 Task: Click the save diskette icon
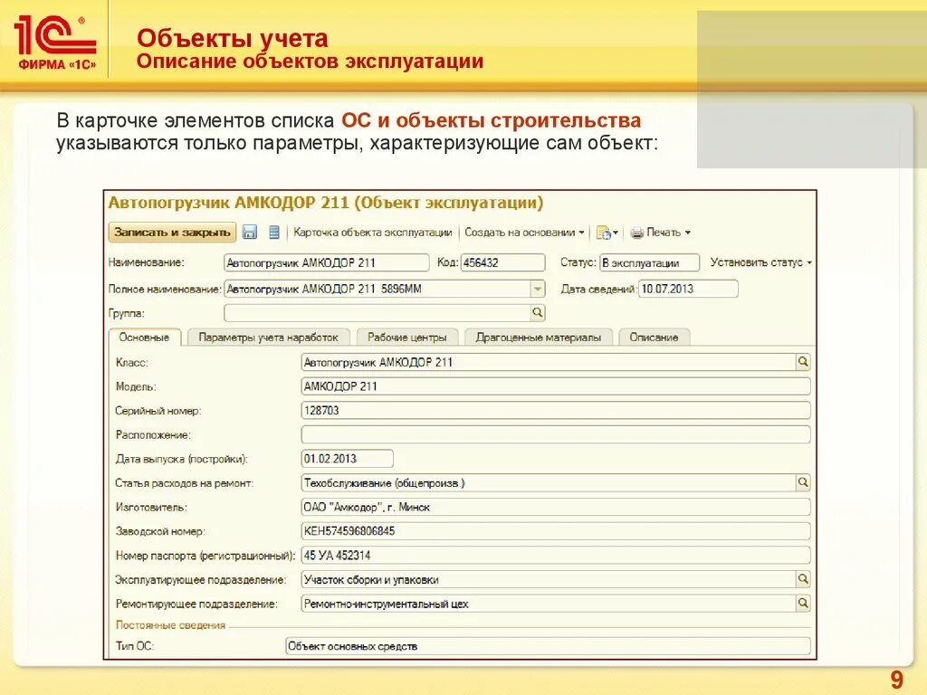(x=250, y=233)
